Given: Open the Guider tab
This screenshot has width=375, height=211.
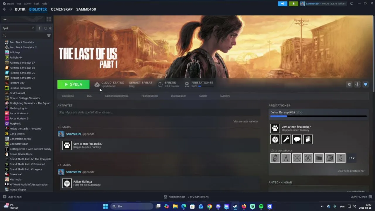Looking at the screenshot, I should click(x=203, y=96).
